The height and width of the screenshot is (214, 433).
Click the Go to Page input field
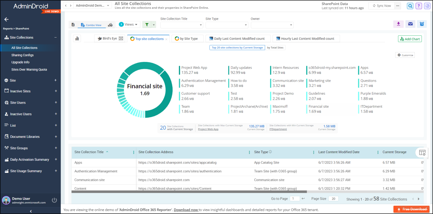(295, 198)
